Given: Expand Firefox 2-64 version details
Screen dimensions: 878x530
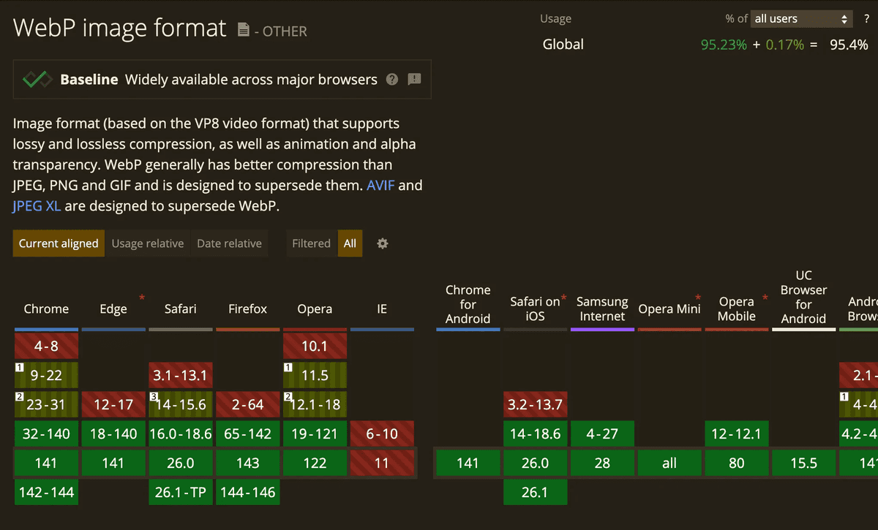Looking at the screenshot, I should [247, 404].
